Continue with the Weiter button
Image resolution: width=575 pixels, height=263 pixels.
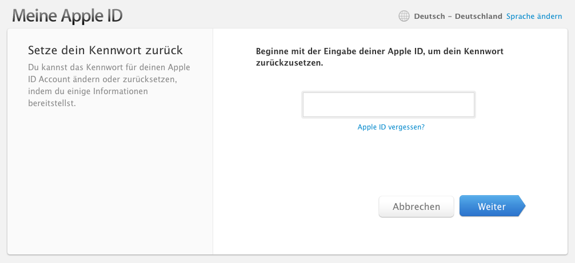[x=492, y=207]
